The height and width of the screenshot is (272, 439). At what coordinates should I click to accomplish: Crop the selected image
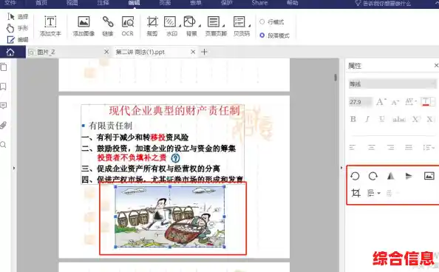pyautogui.click(x=355, y=193)
